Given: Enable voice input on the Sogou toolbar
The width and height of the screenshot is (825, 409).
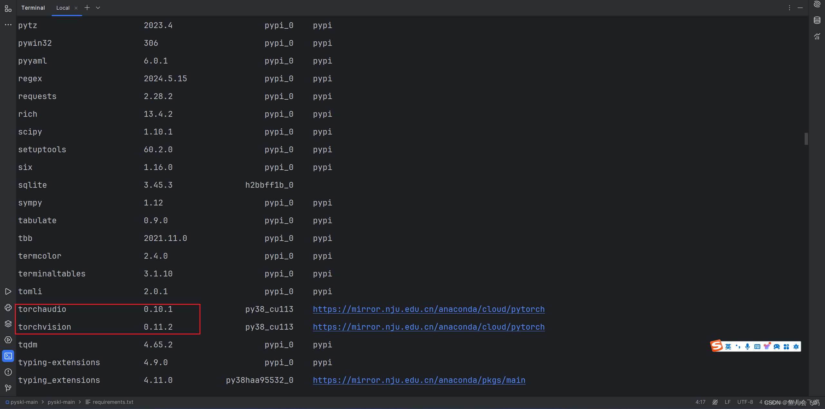Looking at the screenshot, I should (748, 346).
